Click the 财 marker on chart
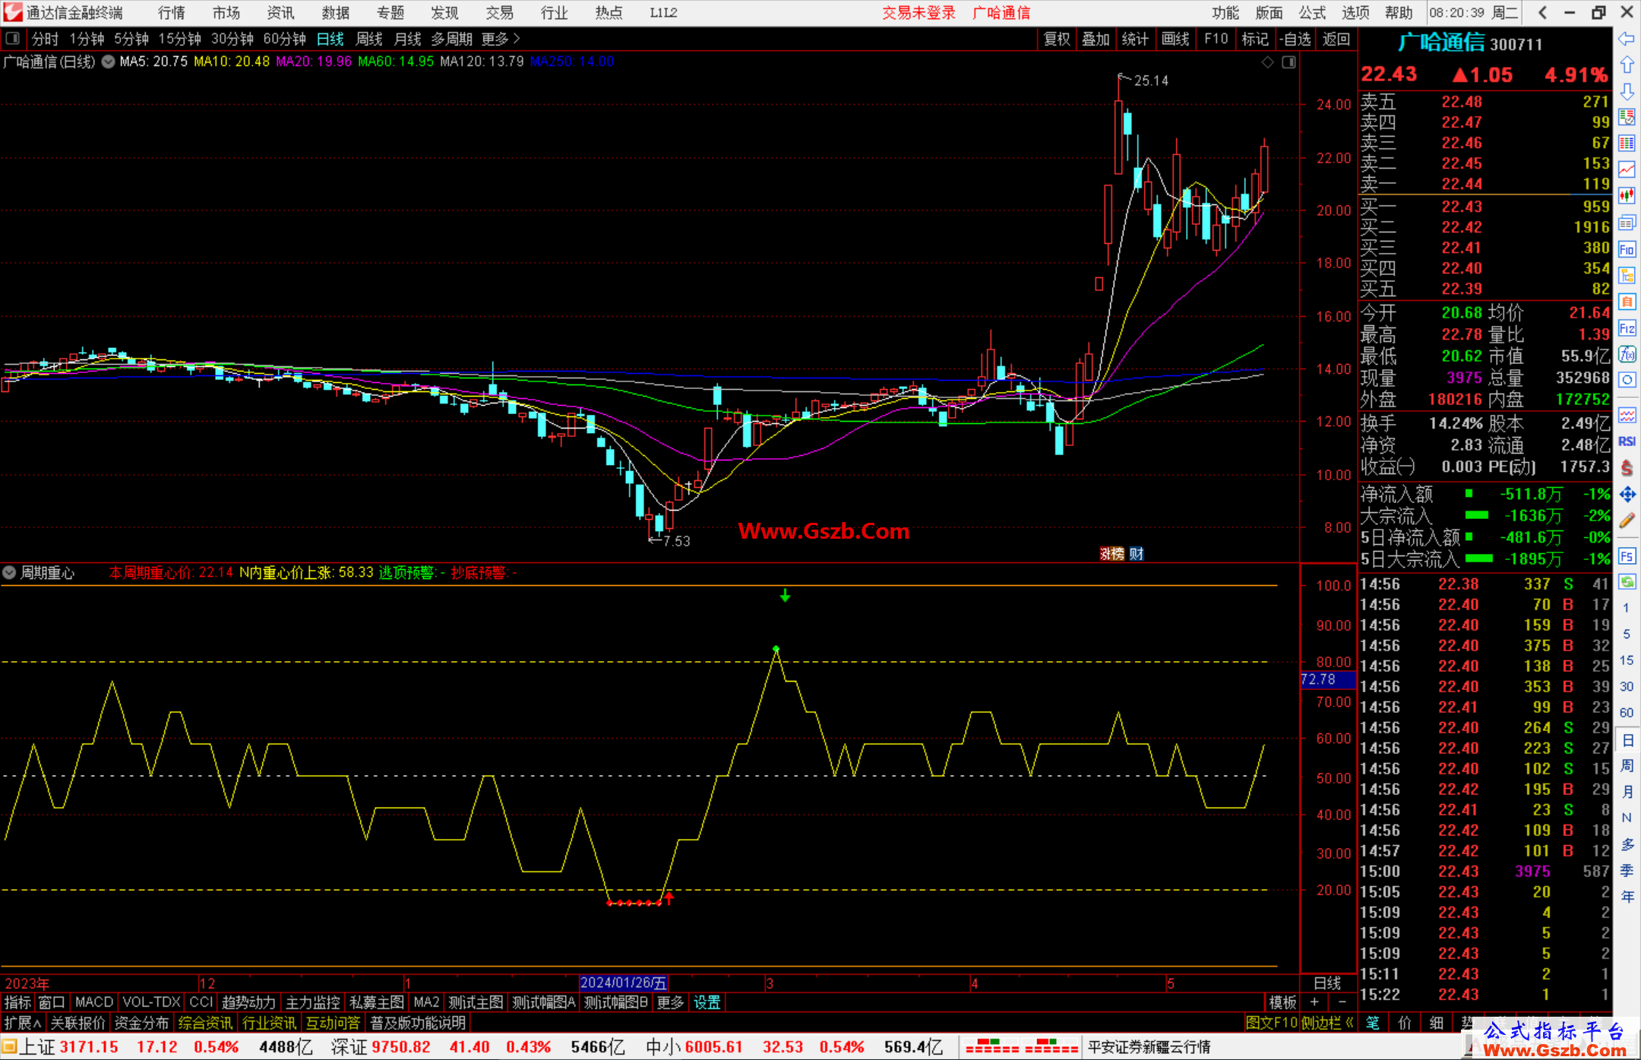The height and width of the screenshot is (1060, 1641). pyautogui.click(x=1137, y=554)
